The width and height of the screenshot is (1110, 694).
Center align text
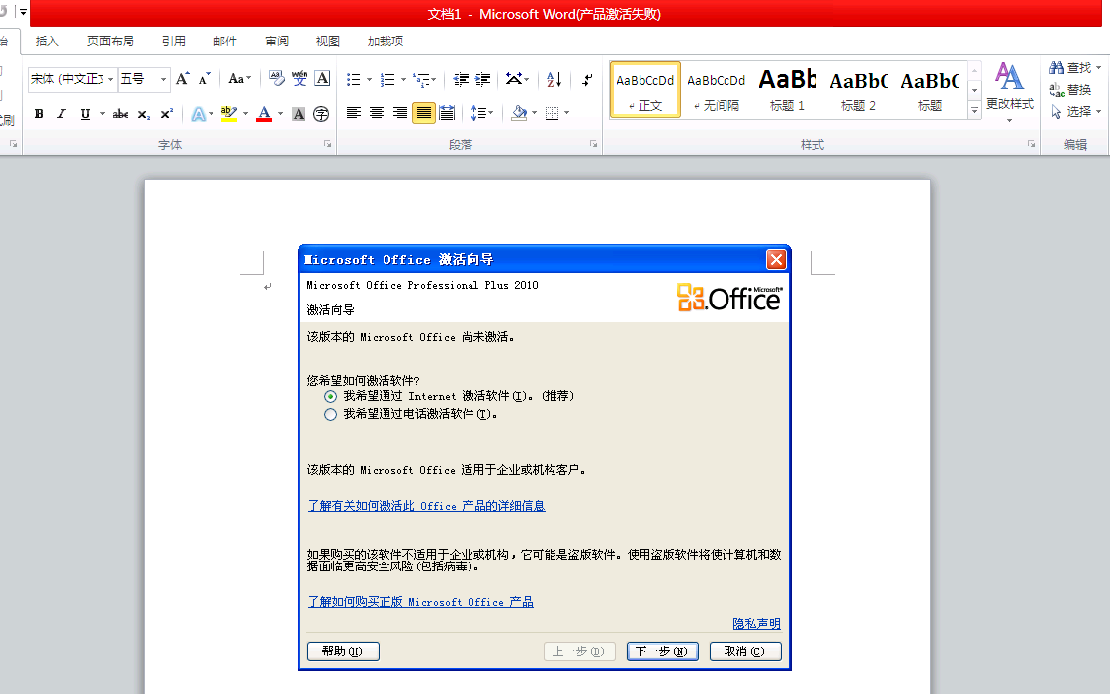pyautogui.click(x=377, y=113)
